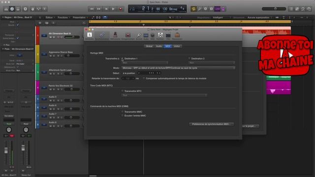Image resolution: width=315 pixels, height=177 pixels.
Task: Open the MTC destination dropdown
Action: 164,95
